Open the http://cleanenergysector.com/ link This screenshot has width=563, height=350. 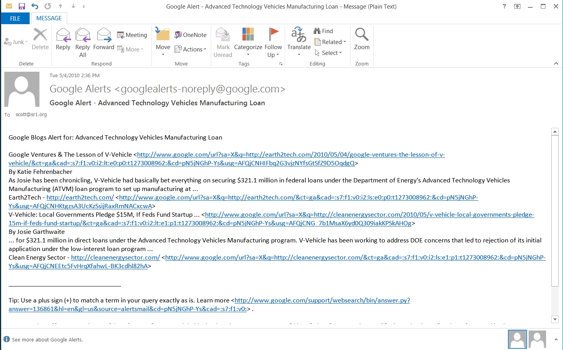click(x=116, y=258)
